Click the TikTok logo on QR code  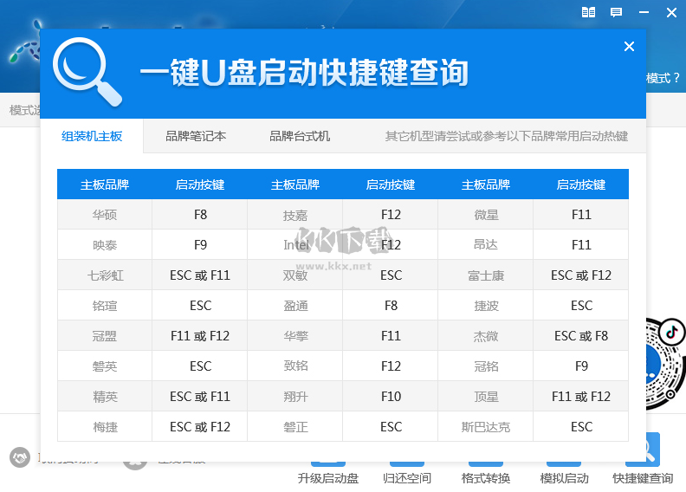point(670,332)
